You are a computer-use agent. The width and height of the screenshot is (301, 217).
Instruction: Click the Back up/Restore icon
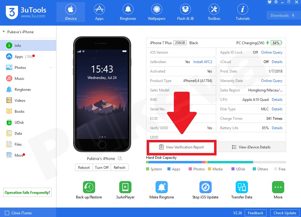pos(89,187)
